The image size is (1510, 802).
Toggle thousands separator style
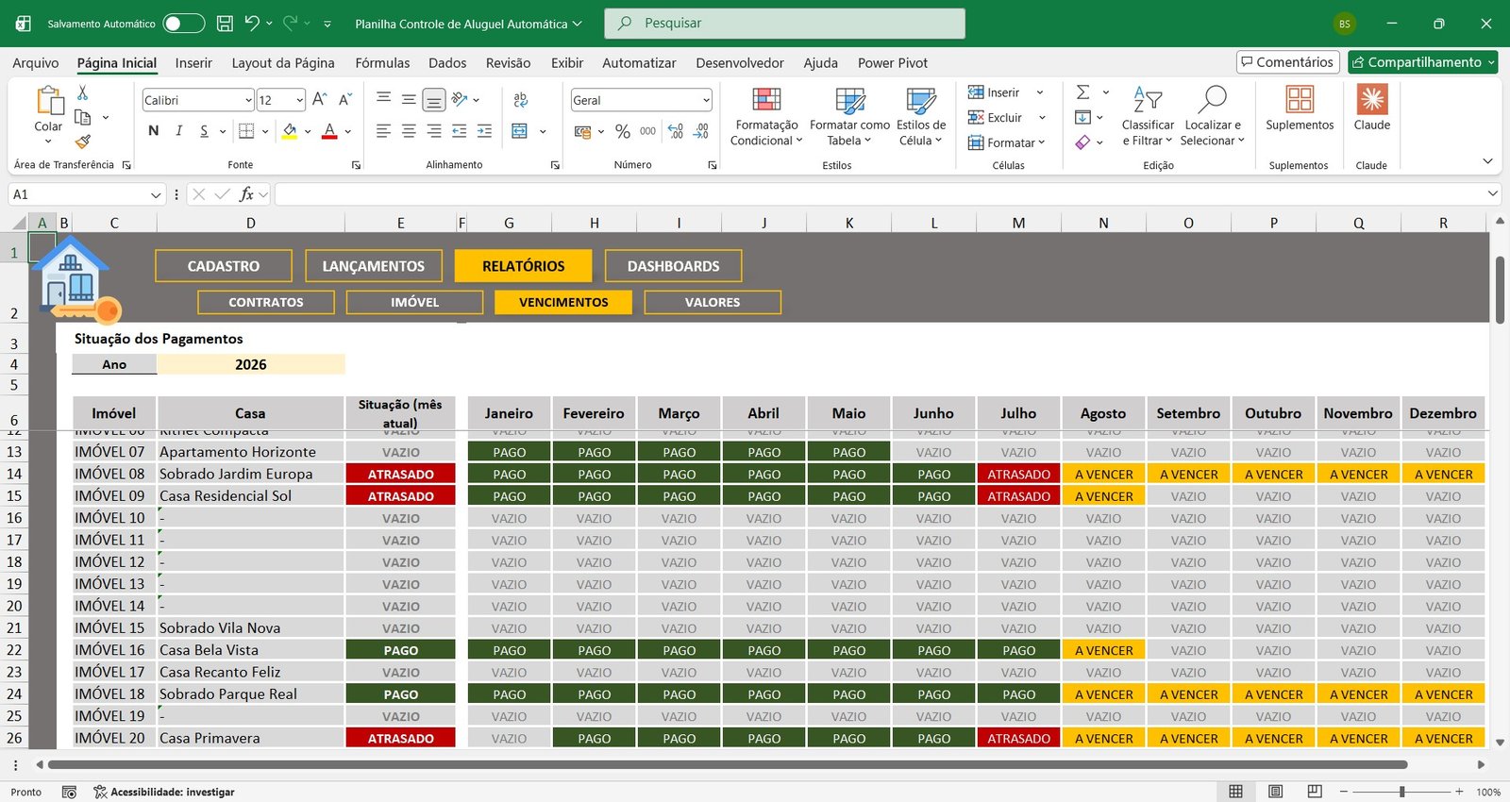click(647, 131)
